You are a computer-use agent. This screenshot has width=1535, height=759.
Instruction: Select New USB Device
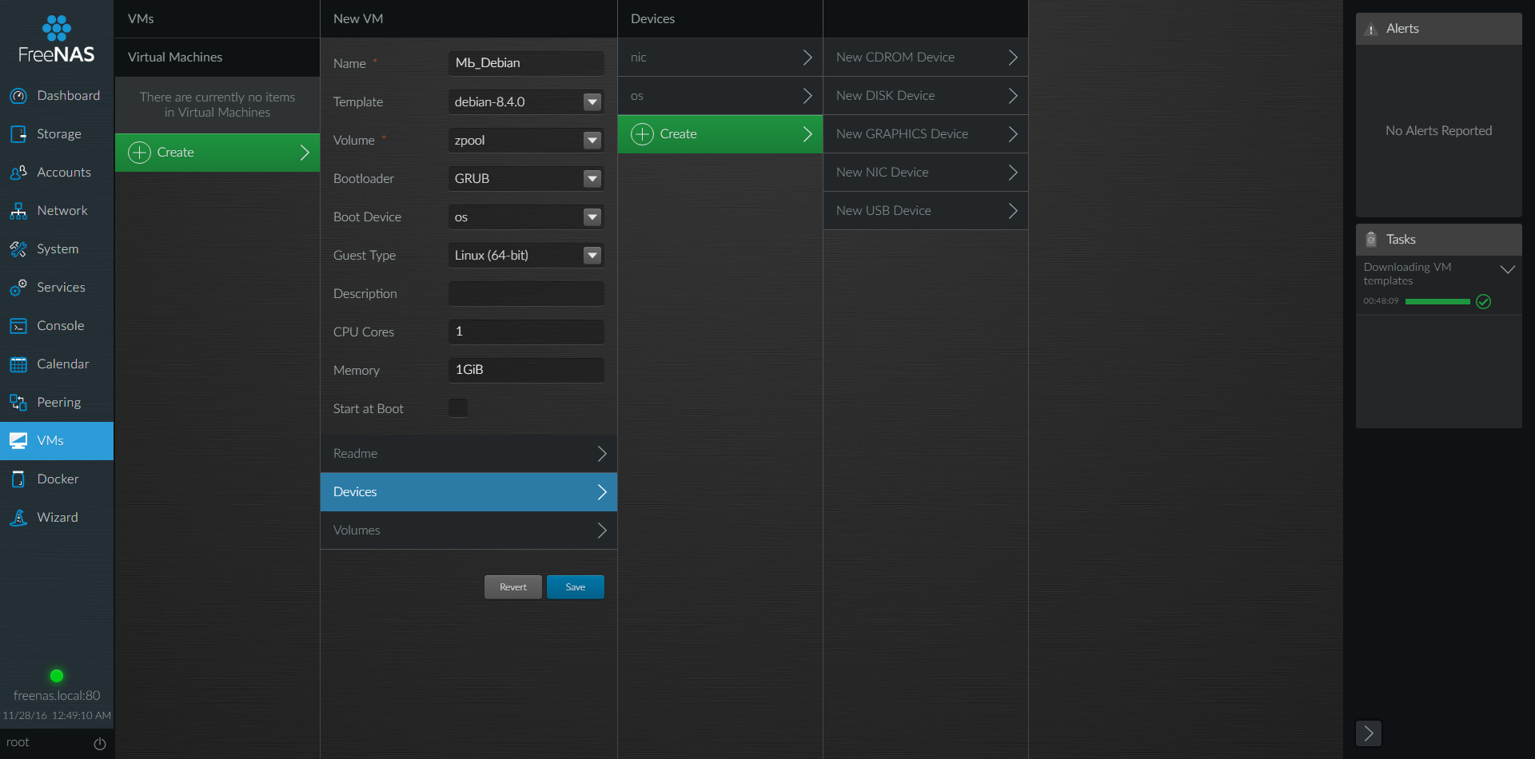click(x=926, y=211)
